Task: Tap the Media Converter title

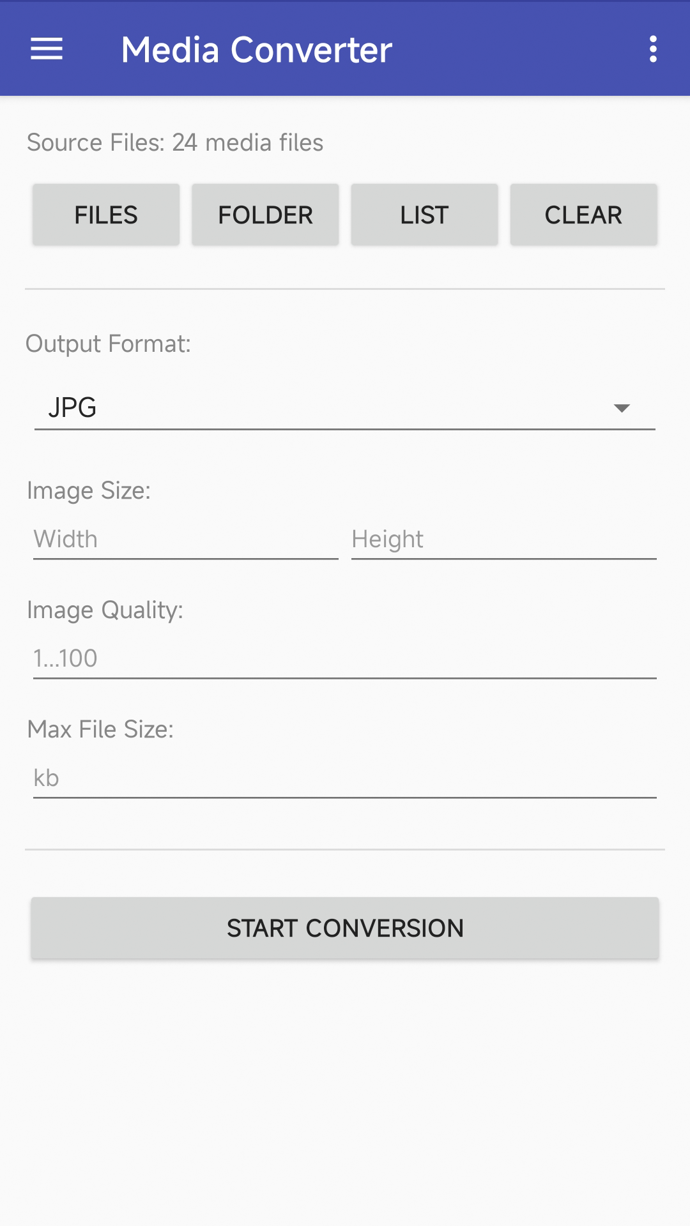Action: (x=257, y=50)
